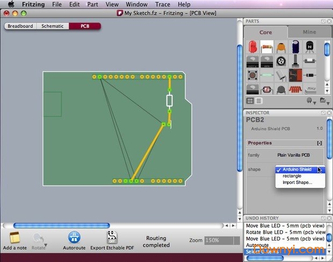333x262 pixels.
Task: Collapse the Properties section
Action: (320, 143)
